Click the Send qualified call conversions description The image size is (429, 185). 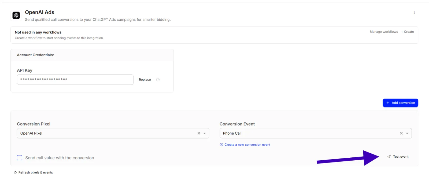(x=98, y=20)
